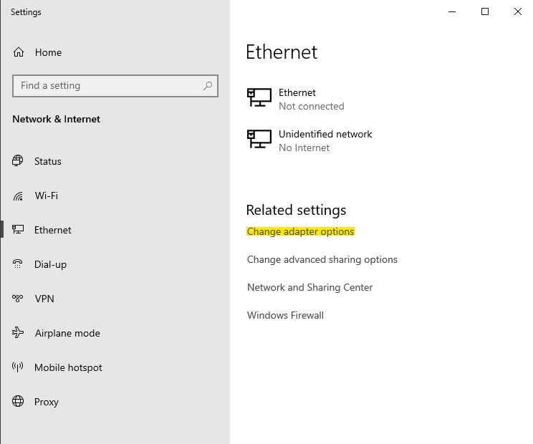Go to the Mobile hotspot page
Screen dimensions: 533x444
coord(68,367)
